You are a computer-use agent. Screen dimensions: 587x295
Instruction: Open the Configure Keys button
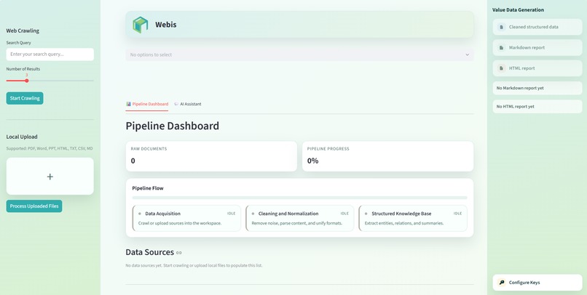[x=537, y=283]
